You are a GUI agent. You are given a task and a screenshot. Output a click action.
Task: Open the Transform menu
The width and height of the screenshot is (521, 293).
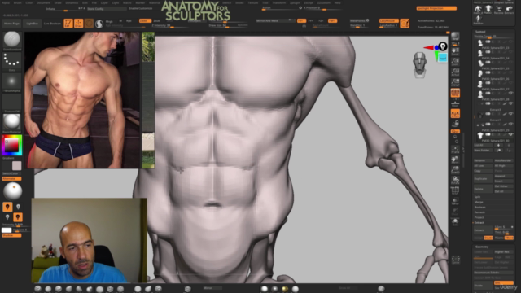tap(278, 2)
